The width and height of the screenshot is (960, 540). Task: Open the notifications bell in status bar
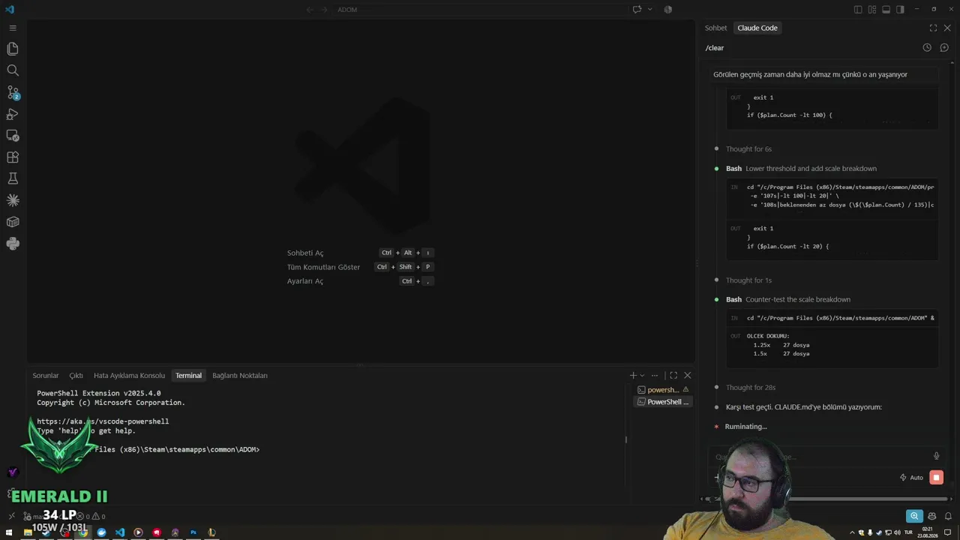[x=949, y=516]
